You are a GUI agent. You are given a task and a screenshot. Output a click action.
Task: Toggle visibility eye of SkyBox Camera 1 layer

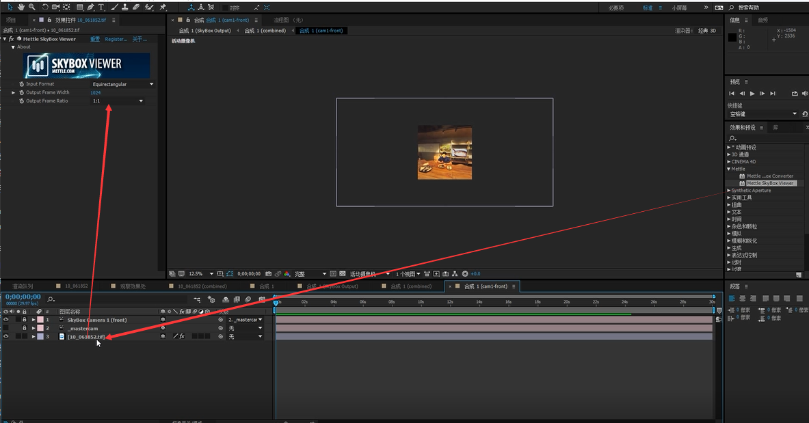click(x=6, y=320)
